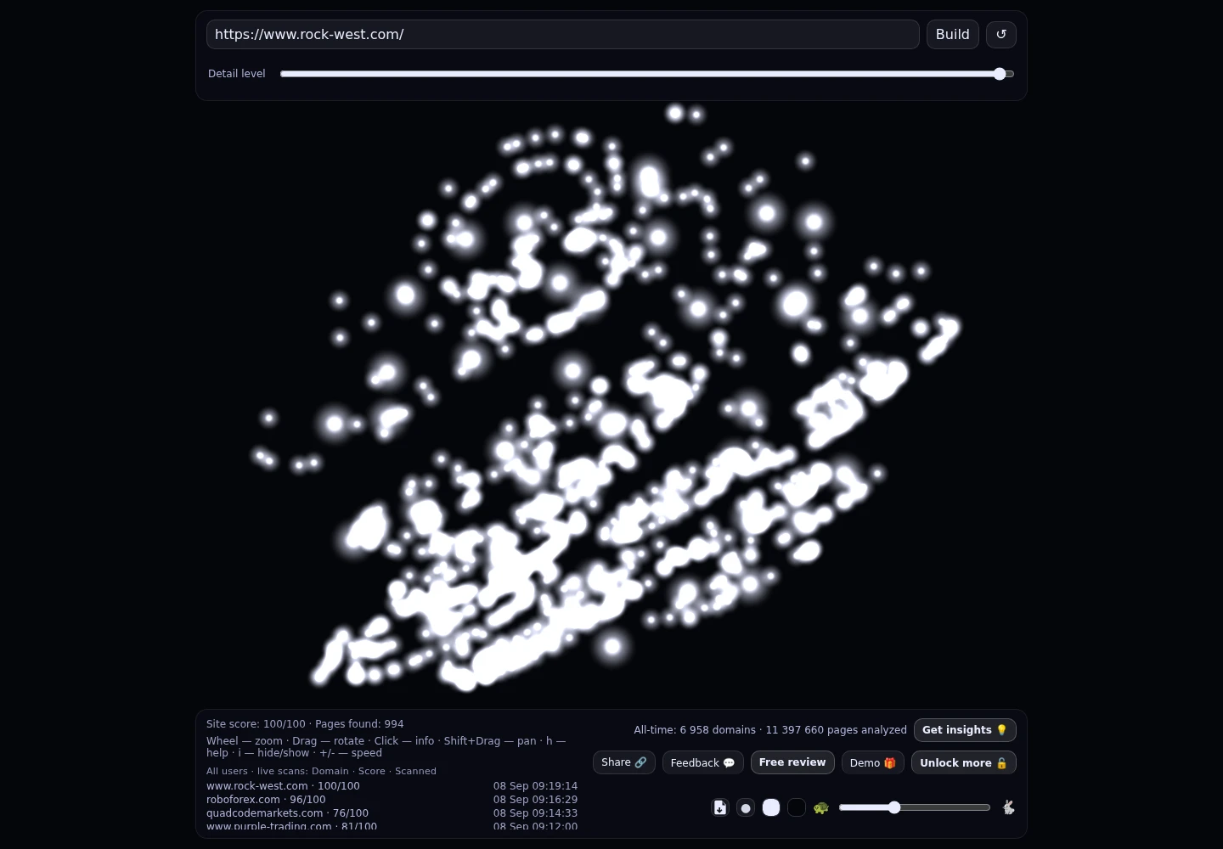Click the 'Detail level' label
This screenshot has height=849, width=1223.
click(237, 74)
